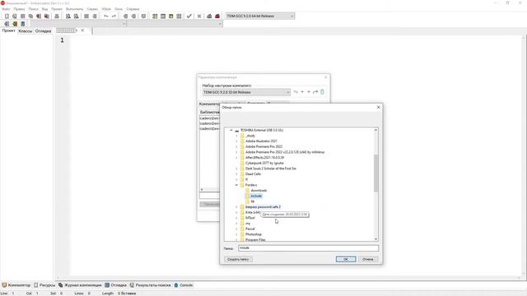Expand the Pascal folder node

(x=236, y=229)
